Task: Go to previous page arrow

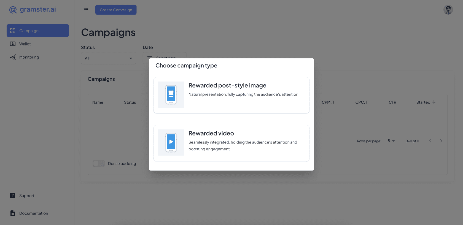Action: tap(430, 141)
